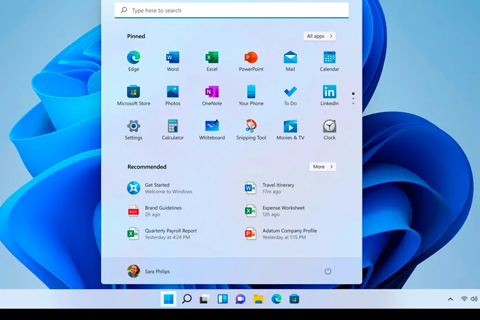Launch the Snipping Tool
This screenshot has width=480, height=320.
click(x=251, y=130)
